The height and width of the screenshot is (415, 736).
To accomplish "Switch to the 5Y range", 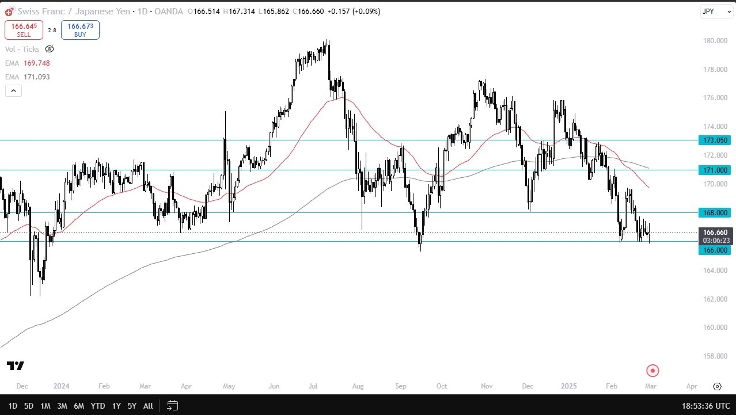I will click(x=132, y=405).
